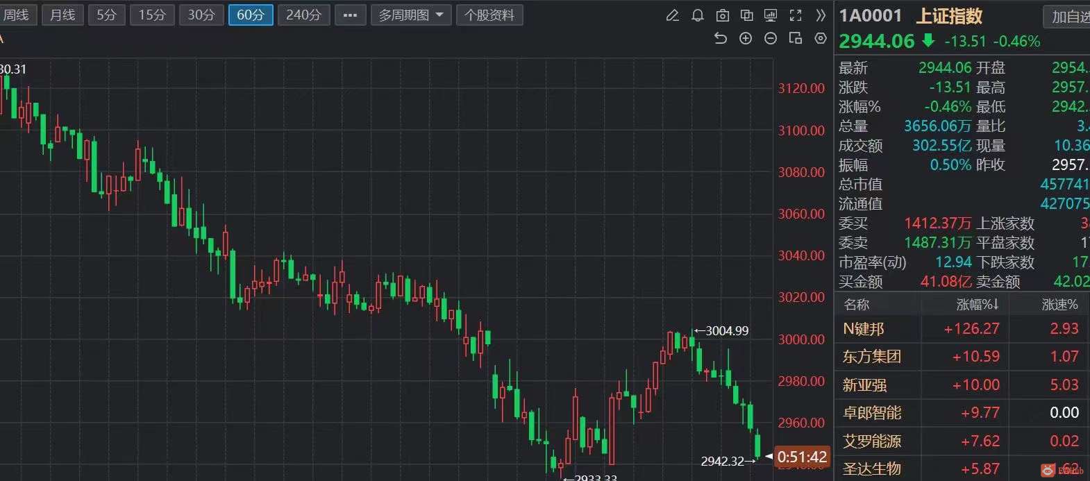Select the 15分 period
The height and width of the screenshot is (481, 1090).
152,15
